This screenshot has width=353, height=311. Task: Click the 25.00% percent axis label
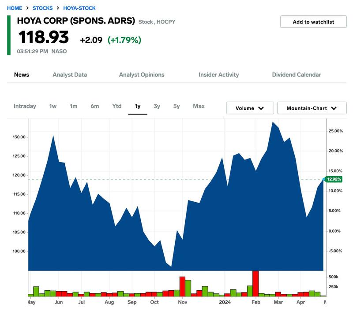(x=336, y=131)
